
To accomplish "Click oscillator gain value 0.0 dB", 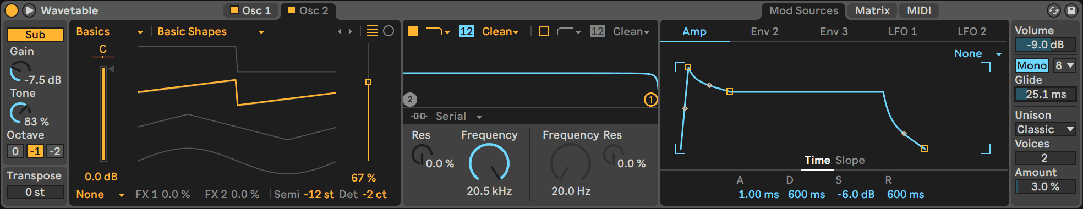I will 101,177.
